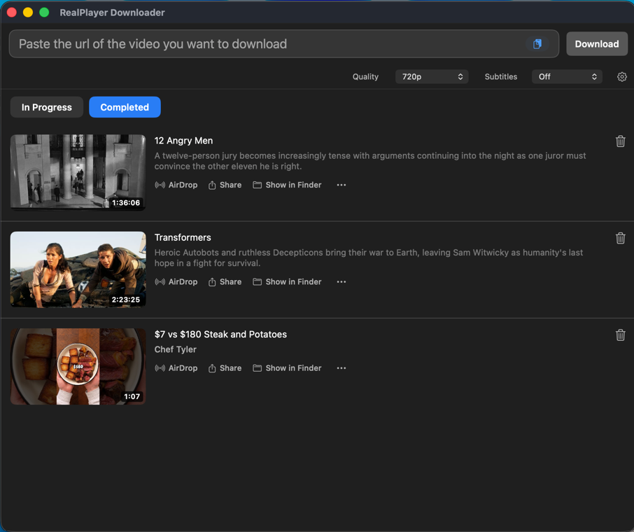
Task: Share the Steak and Potatoes video
Action: pyautogui.click(x=225, y=367)
